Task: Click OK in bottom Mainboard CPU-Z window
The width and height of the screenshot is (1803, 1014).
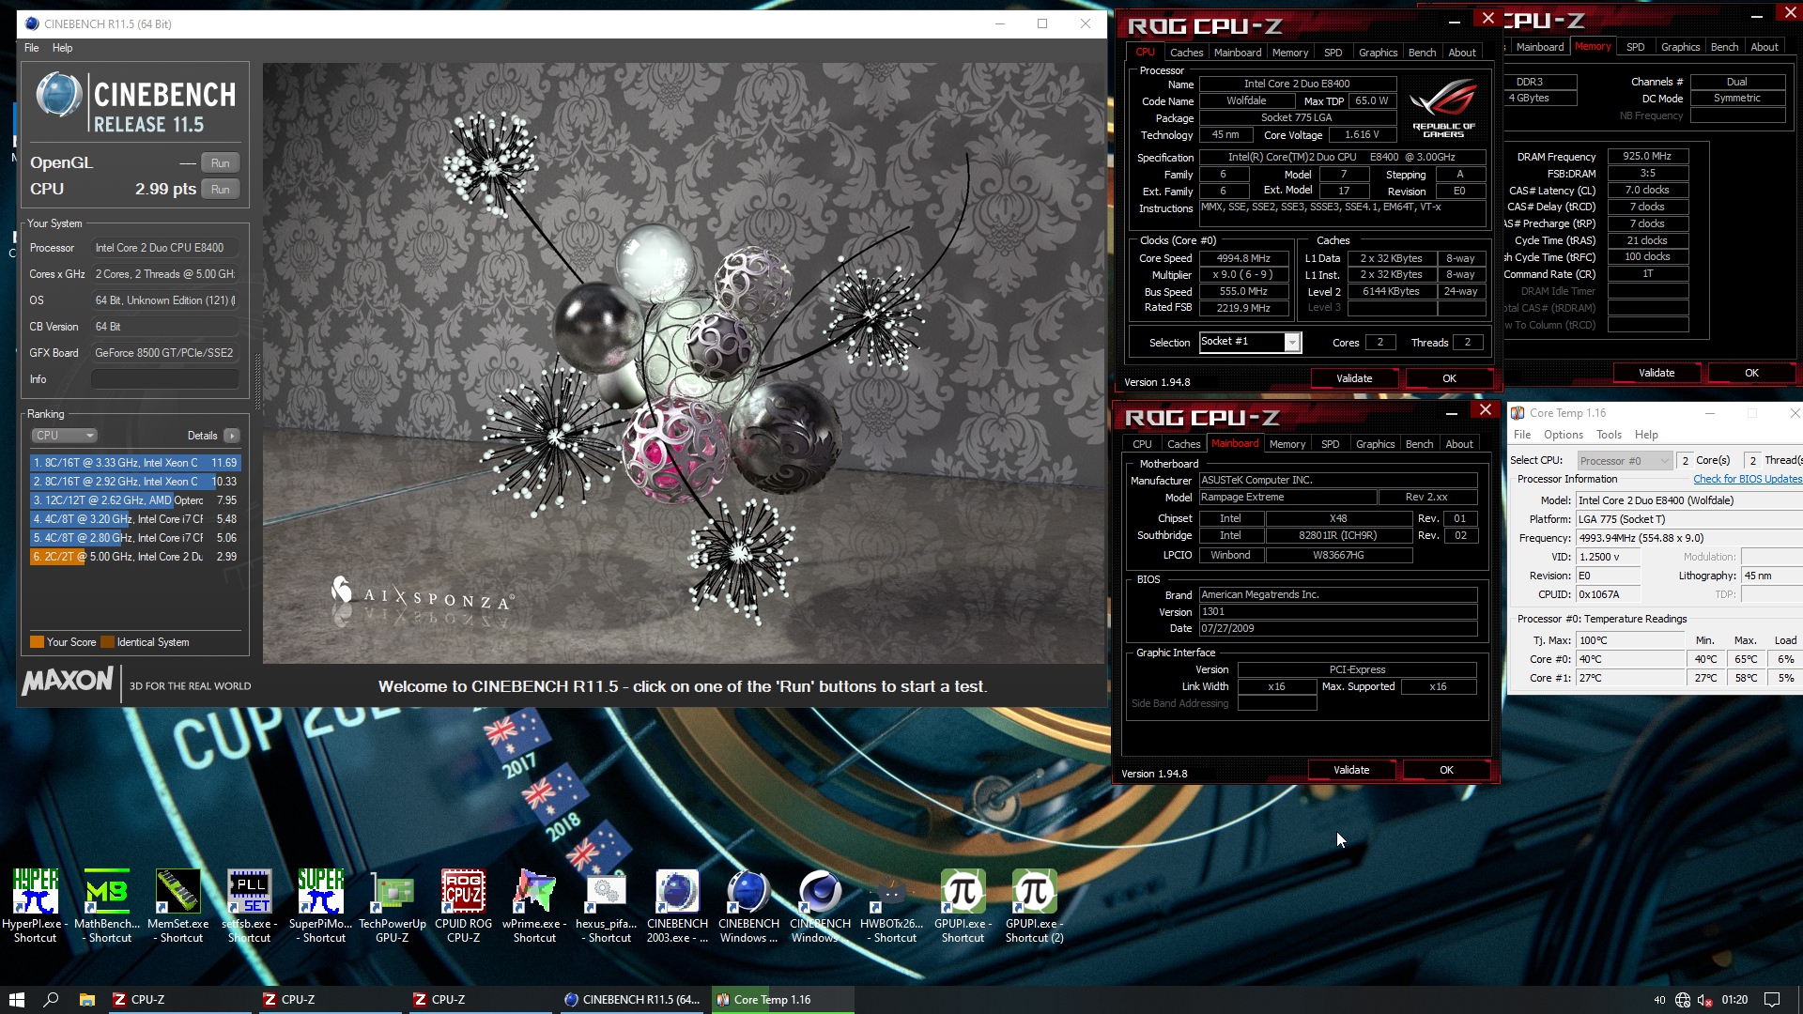Action: click(1446, 770)
